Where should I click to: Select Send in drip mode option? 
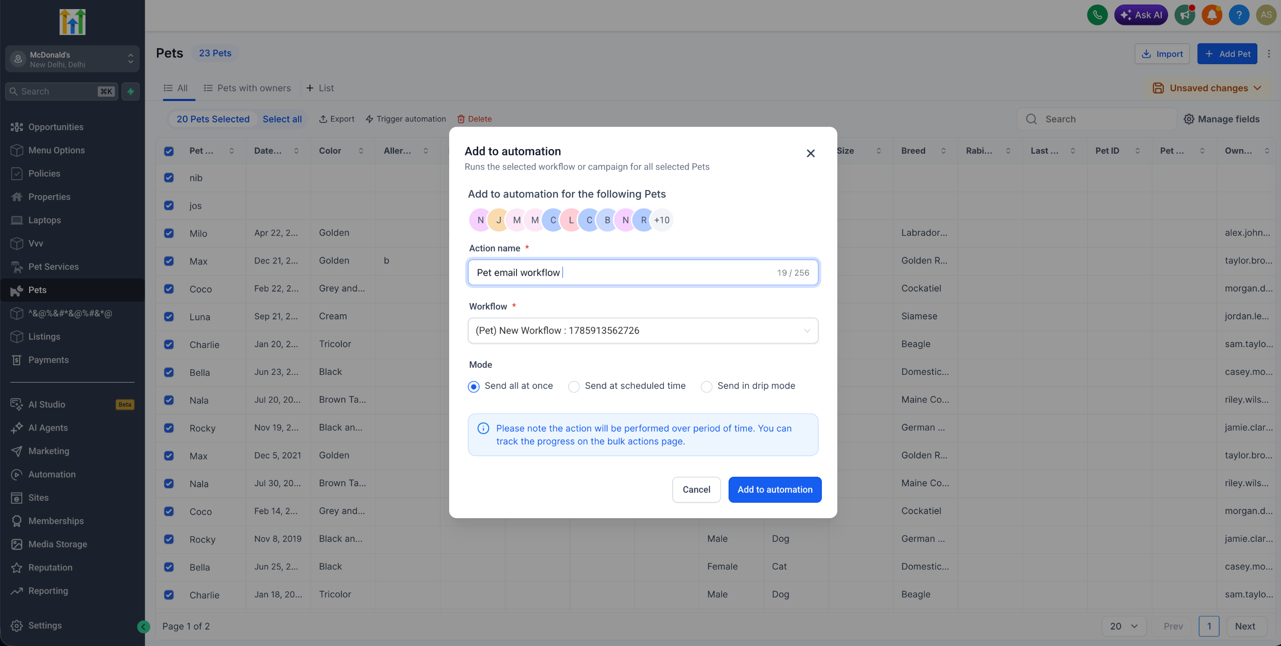748,386
